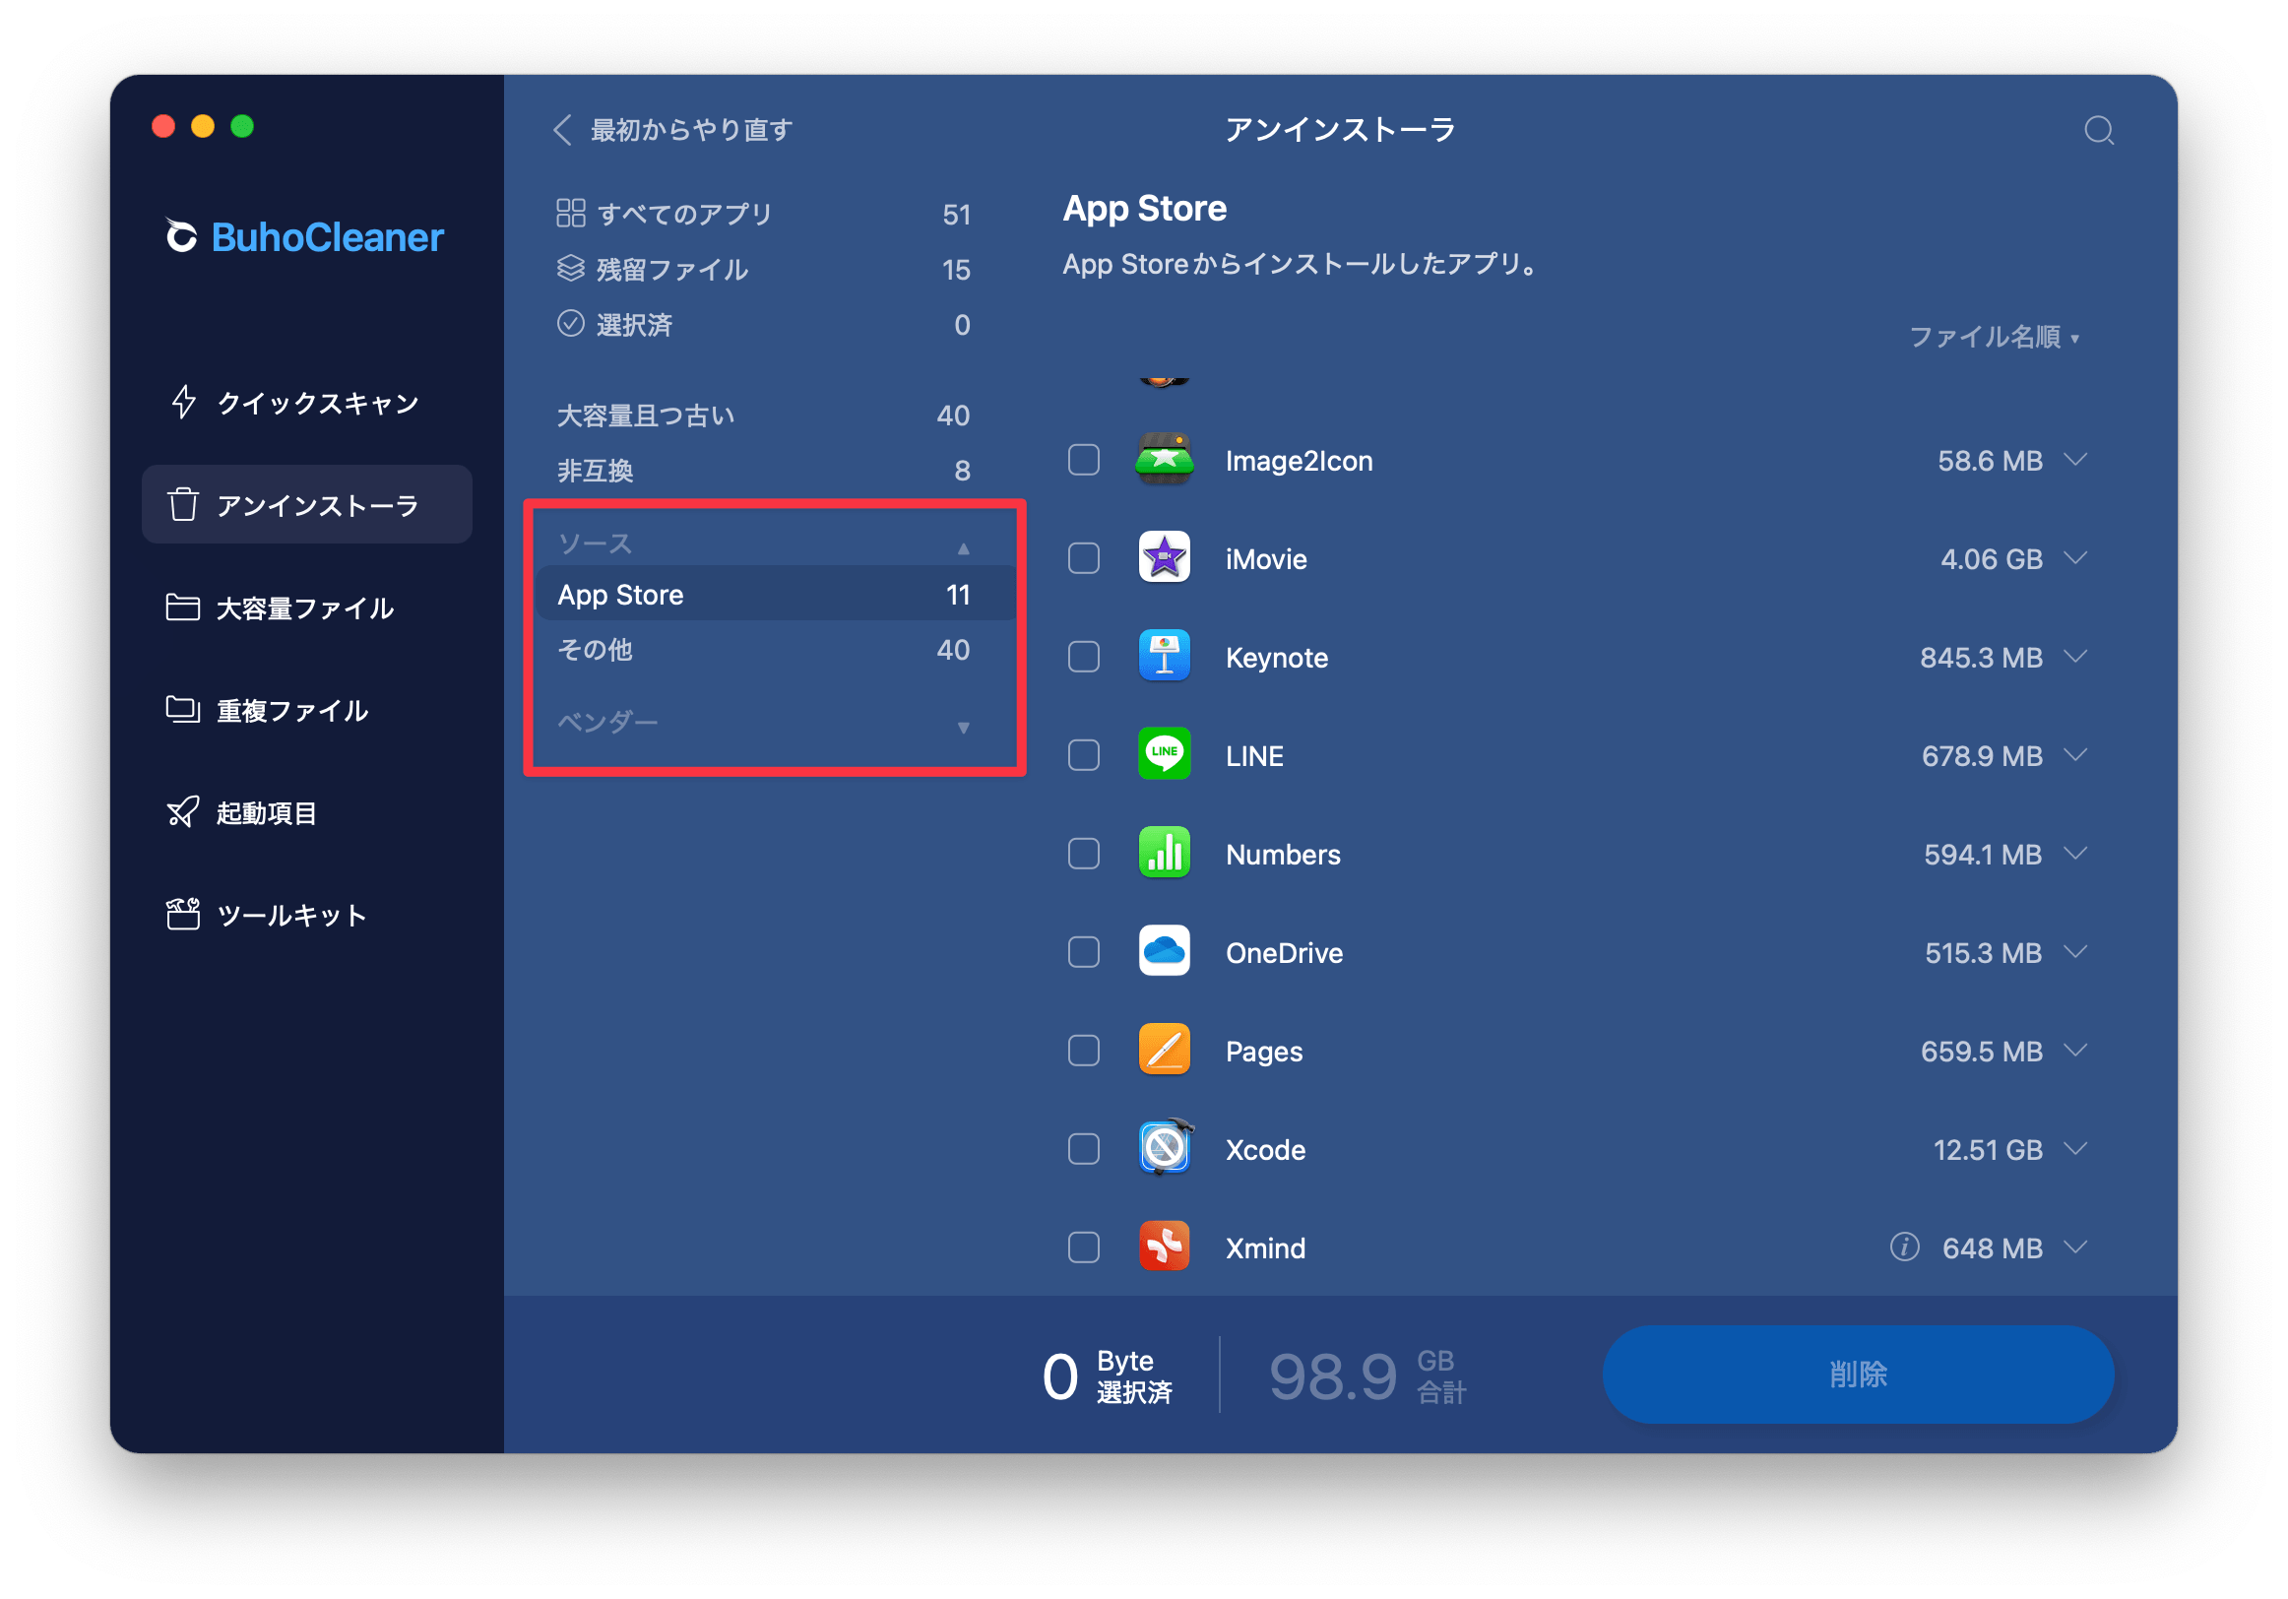Click the info icon beside Xmind size
This screenshot has height=1599, width=2288.
click(1903, 1247)
